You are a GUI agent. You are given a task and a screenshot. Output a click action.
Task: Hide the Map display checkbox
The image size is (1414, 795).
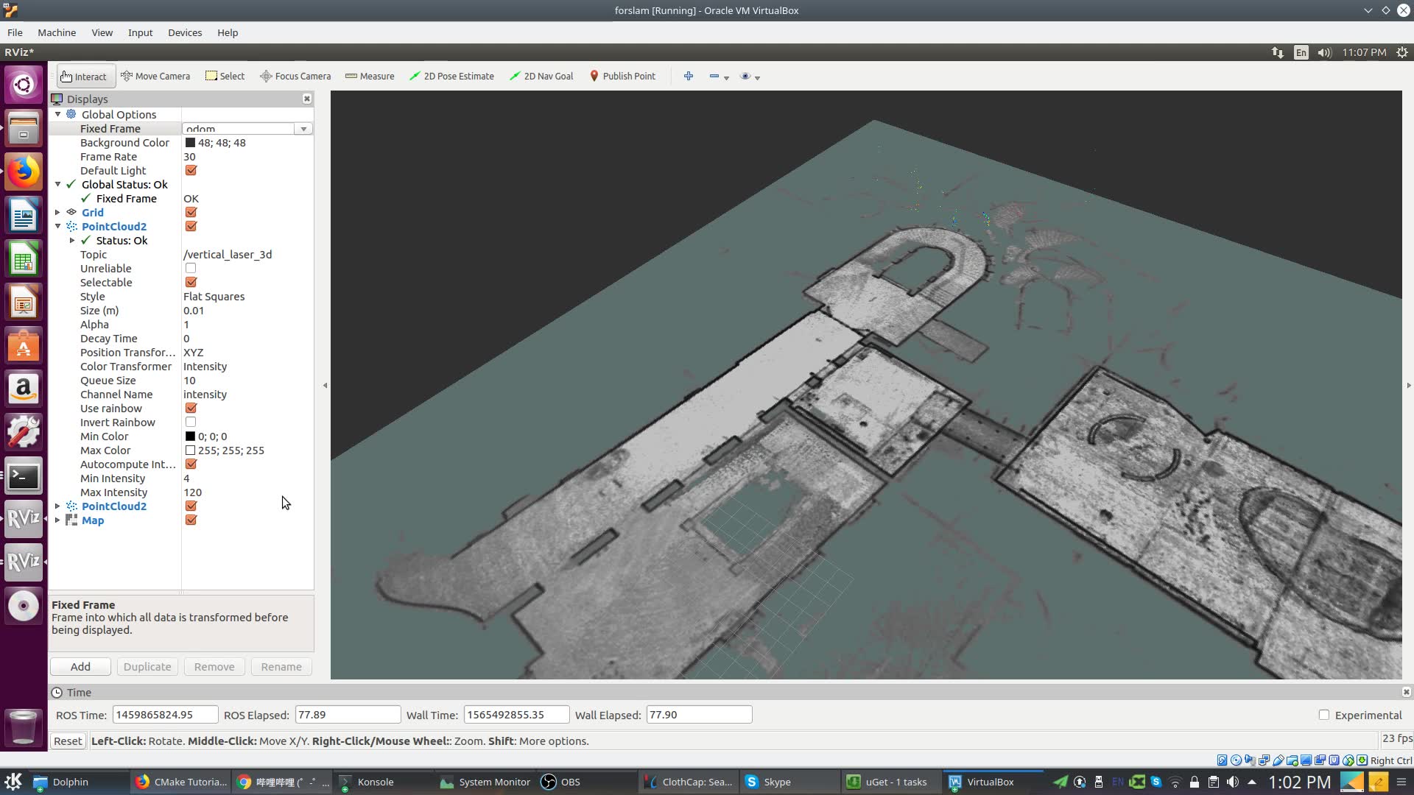[x=191, y=520]
